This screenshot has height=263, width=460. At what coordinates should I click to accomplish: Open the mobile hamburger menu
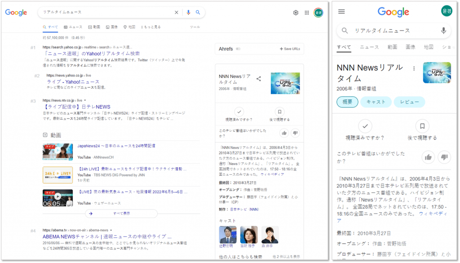click(341, 12)
